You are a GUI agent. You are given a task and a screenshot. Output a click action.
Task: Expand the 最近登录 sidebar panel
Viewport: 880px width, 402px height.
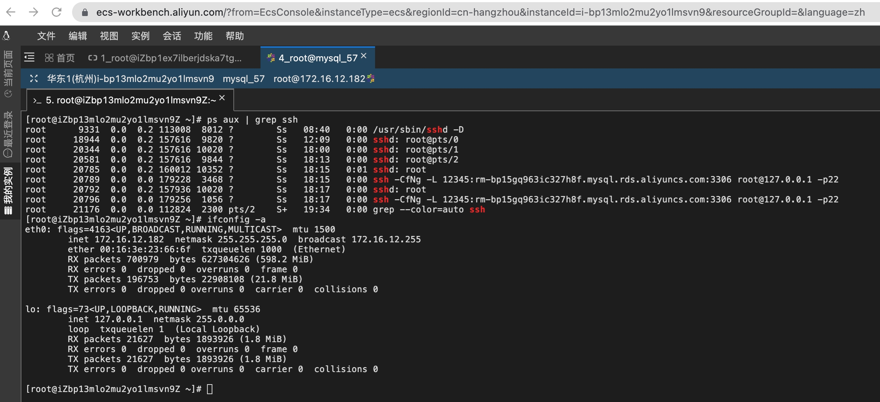click(8, 134)
